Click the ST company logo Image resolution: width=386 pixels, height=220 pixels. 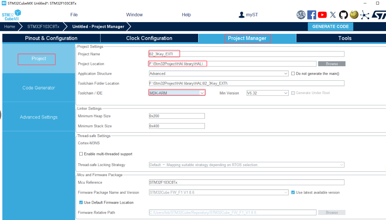tap(379, 15)
